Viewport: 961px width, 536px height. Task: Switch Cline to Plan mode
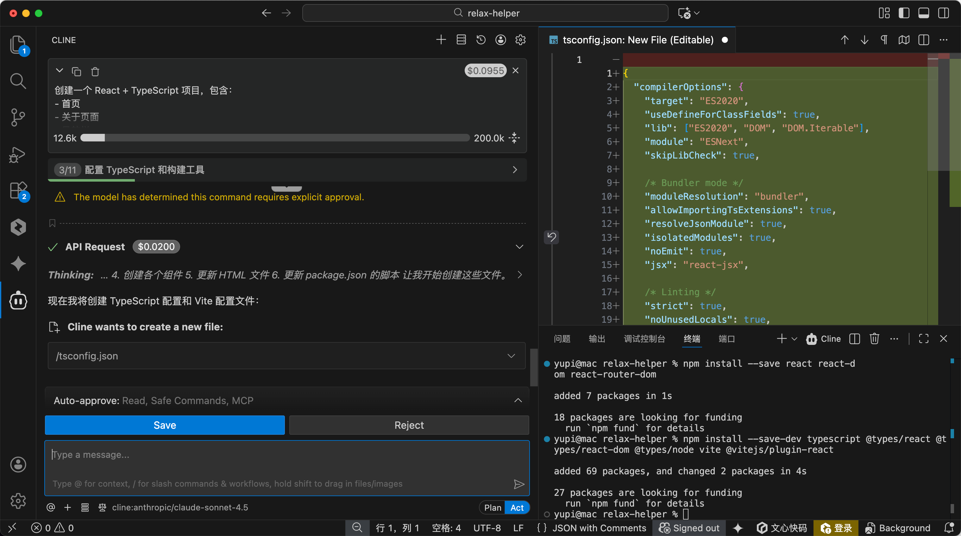pyautogui.click(x=493, y=507)
